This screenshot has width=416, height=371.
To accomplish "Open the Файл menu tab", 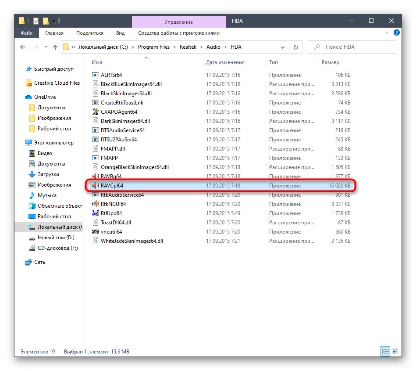I will [27, 33].
